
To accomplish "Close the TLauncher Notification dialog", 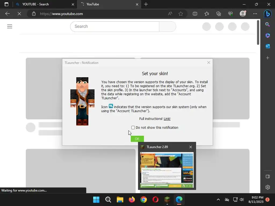I will 208,62.
